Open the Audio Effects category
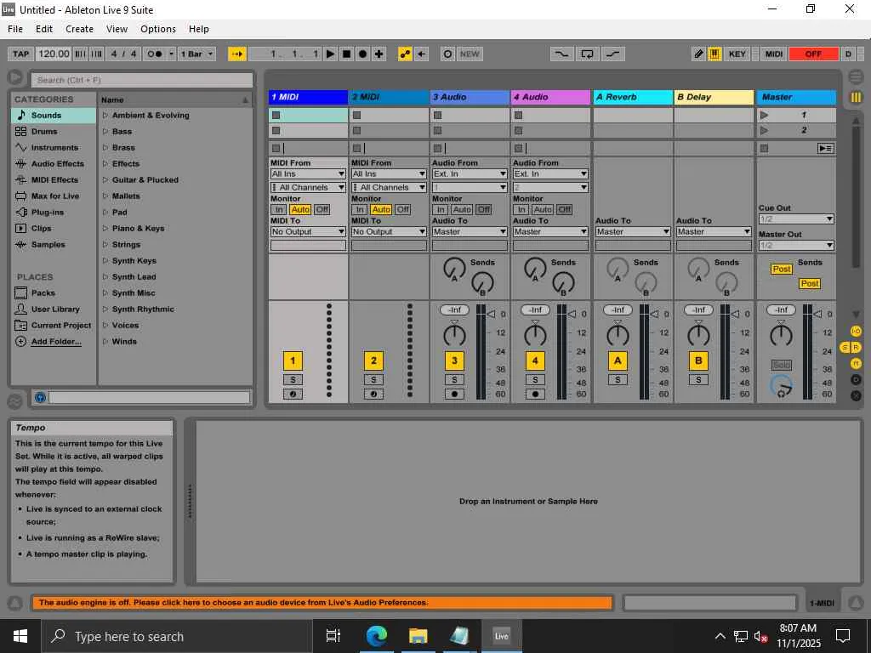 click(x=54, y=164)
